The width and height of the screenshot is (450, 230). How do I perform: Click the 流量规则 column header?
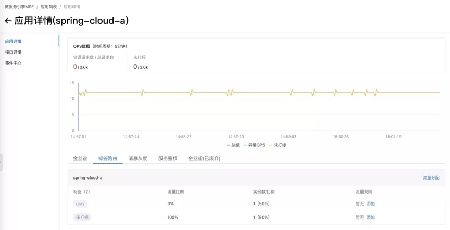(364, 192)
